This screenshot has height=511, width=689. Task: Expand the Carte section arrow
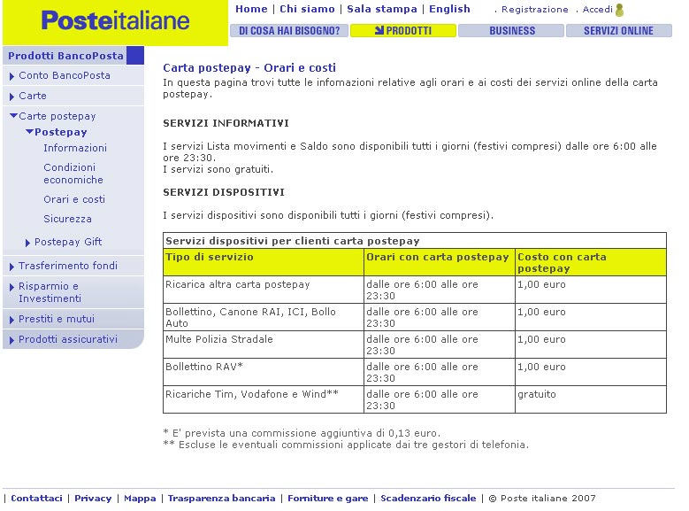pos(12,96)
